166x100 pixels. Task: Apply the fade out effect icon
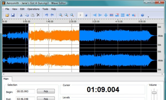click(x=100, y=15)
